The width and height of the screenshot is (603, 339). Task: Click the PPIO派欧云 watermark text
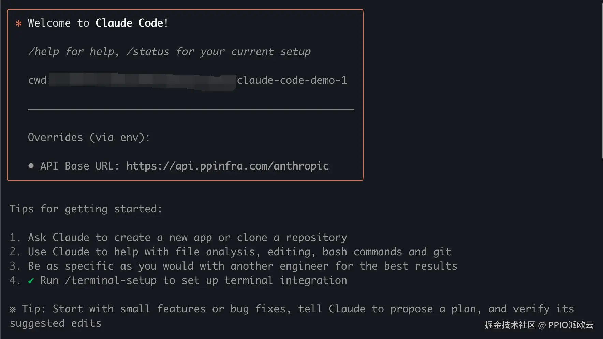[571, 325]
